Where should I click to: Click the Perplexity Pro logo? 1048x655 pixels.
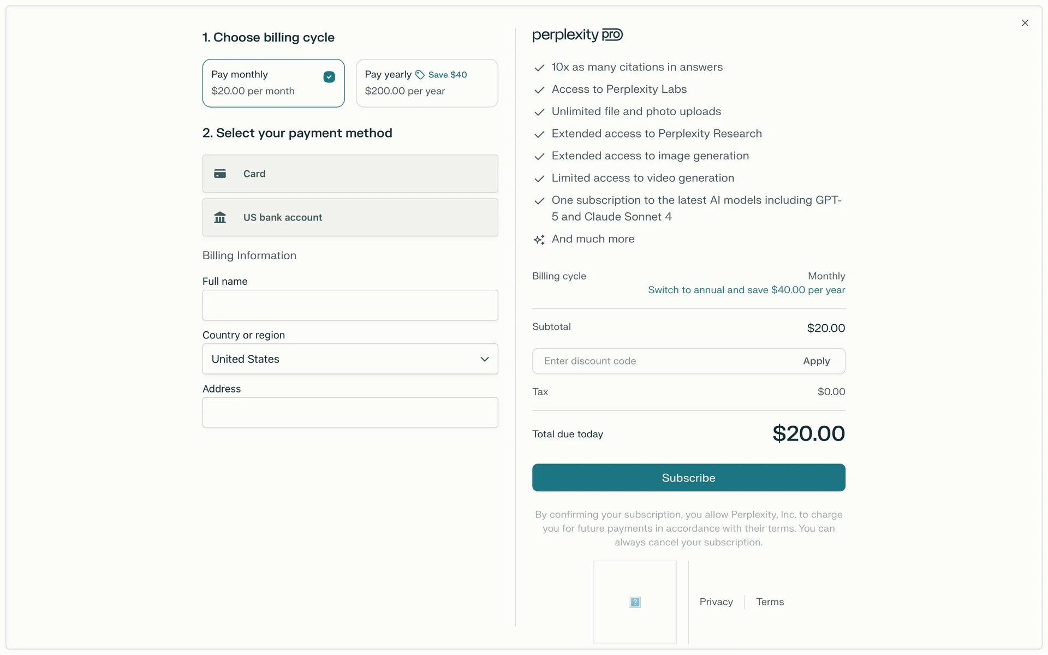(x=577, y=35)
